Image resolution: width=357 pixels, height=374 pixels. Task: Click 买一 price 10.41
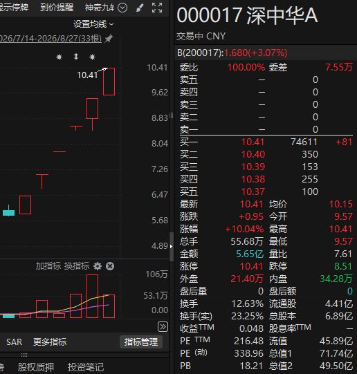tap(253, 142)
